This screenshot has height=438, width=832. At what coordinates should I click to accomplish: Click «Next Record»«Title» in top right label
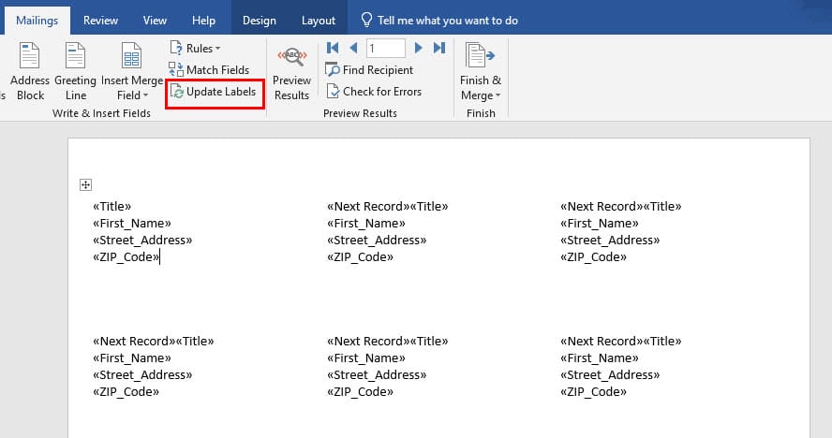pos(621,206)
